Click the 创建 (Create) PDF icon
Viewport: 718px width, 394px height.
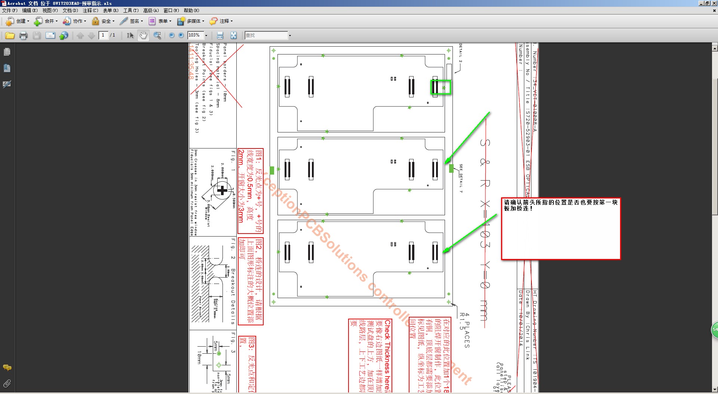[x=10, y=21]
